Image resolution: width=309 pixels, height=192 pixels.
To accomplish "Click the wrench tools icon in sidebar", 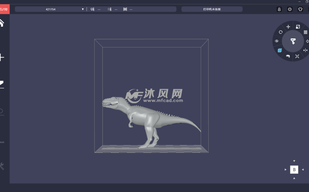I will tap(2, 166).
